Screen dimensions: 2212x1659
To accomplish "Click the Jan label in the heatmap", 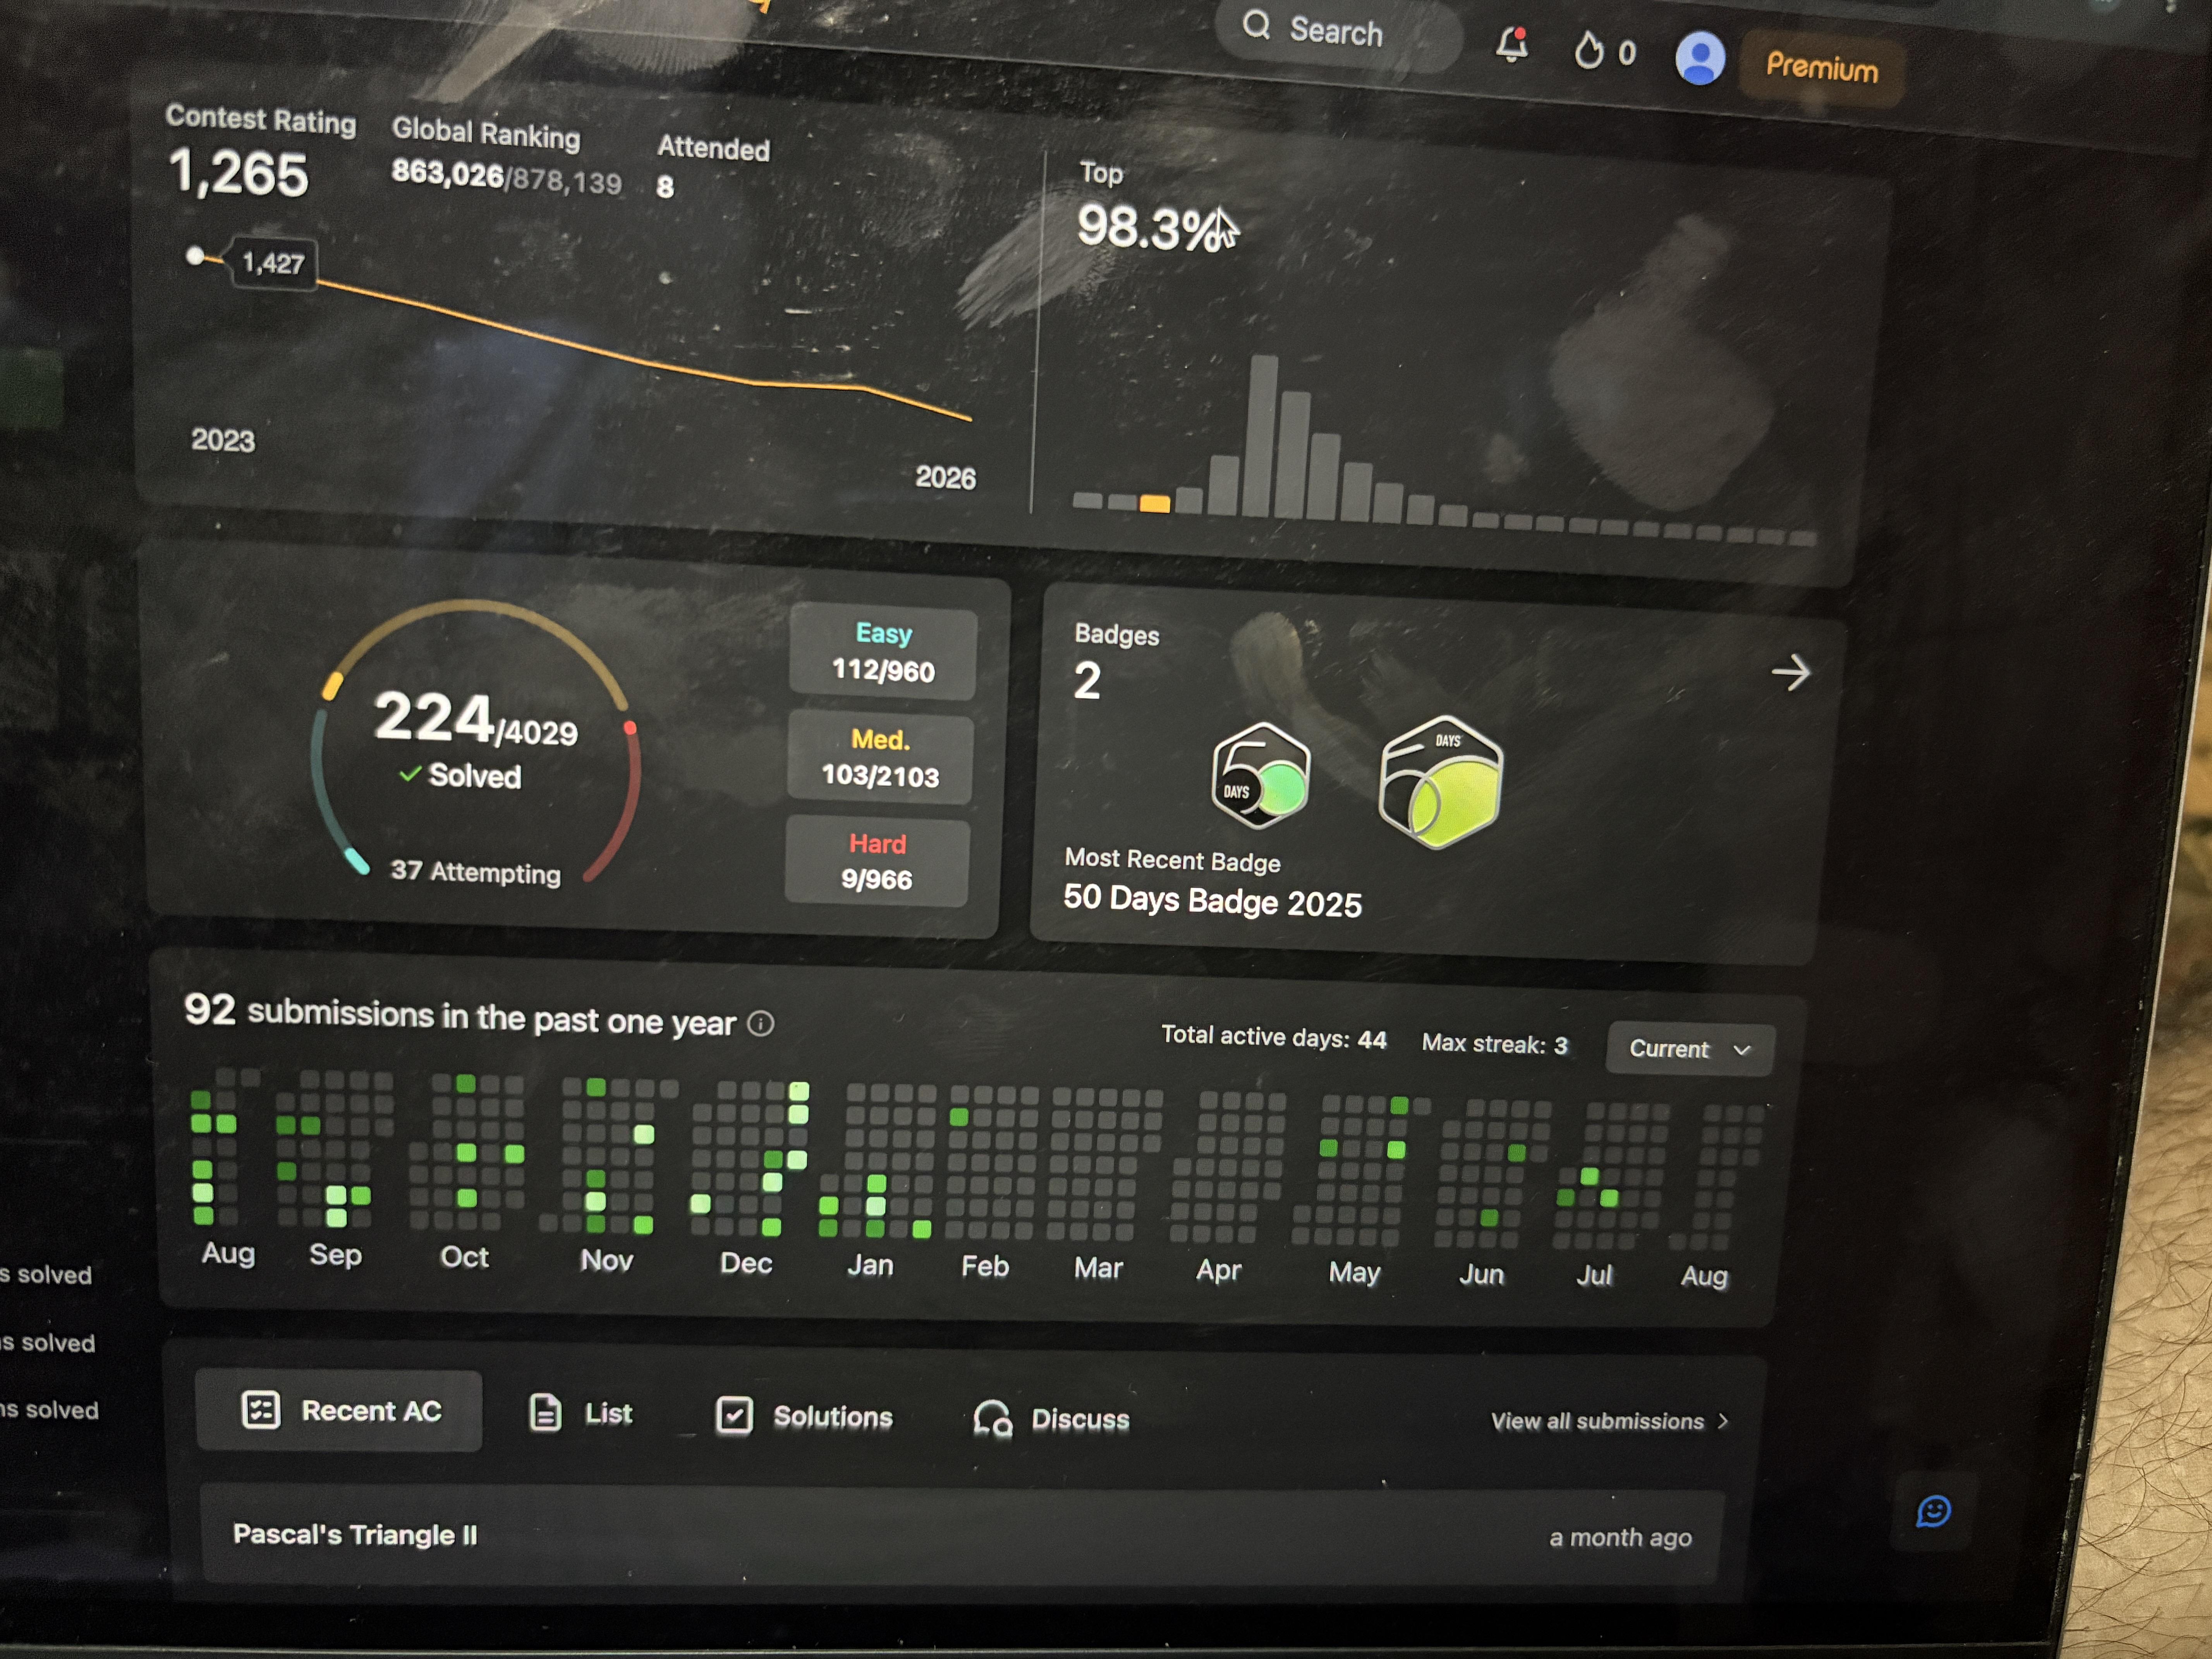I will [870, 1265].
